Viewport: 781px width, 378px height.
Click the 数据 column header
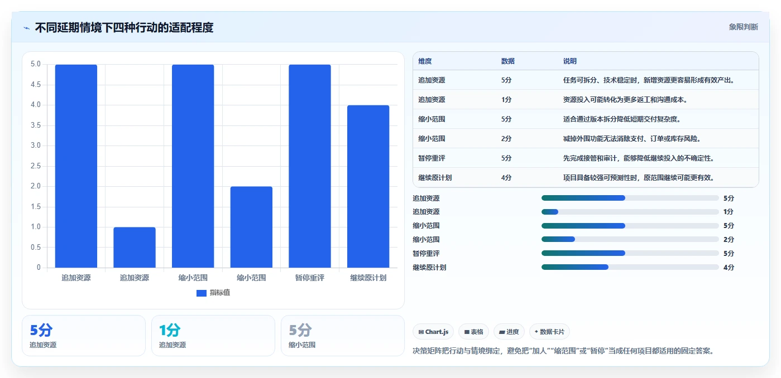click(x=508, y=61)
